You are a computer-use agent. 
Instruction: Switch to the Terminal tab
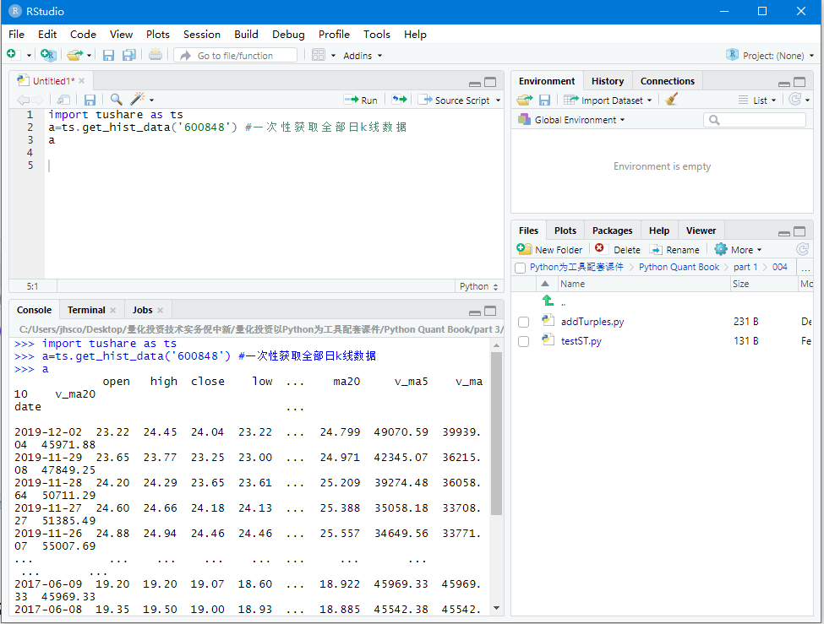click(x=86, y=309)
